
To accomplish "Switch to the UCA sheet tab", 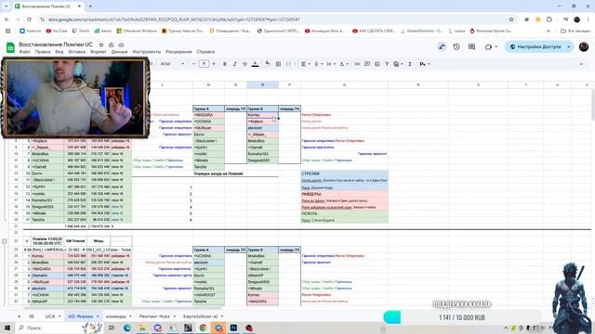I will [x=50, y=316].
